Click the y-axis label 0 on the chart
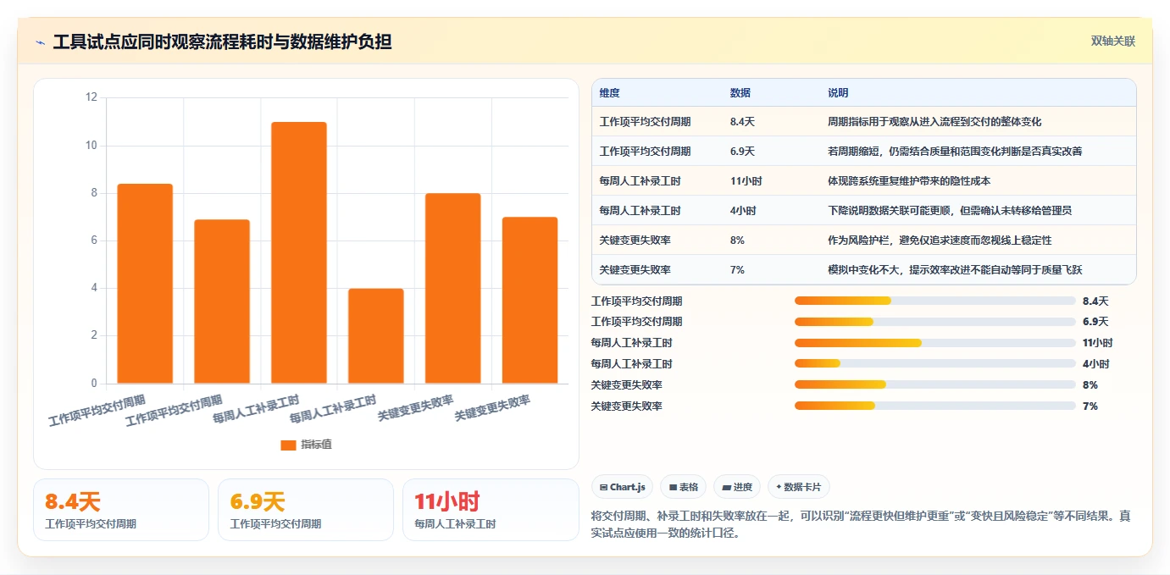1170x575 pixels. (95, 384)
